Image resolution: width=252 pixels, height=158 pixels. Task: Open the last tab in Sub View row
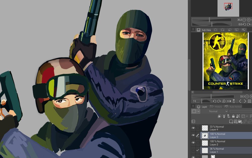pos(244,30)
